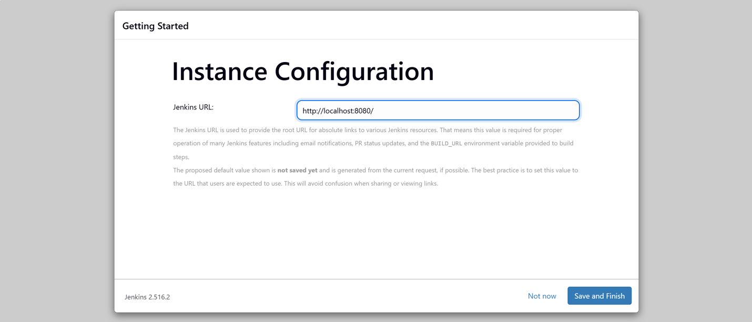This screenshot has height=322, width=752.
Task: Click the bold "not saved yet" text
Action: (297, 170)
